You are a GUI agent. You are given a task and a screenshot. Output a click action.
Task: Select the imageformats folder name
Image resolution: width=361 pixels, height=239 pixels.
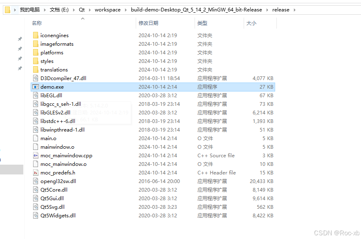pyautogui.click(x=57, y=44)
